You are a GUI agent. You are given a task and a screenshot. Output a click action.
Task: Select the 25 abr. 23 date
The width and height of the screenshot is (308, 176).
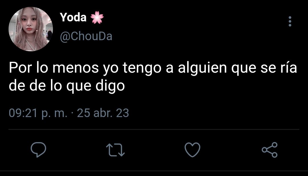point(103,113)
